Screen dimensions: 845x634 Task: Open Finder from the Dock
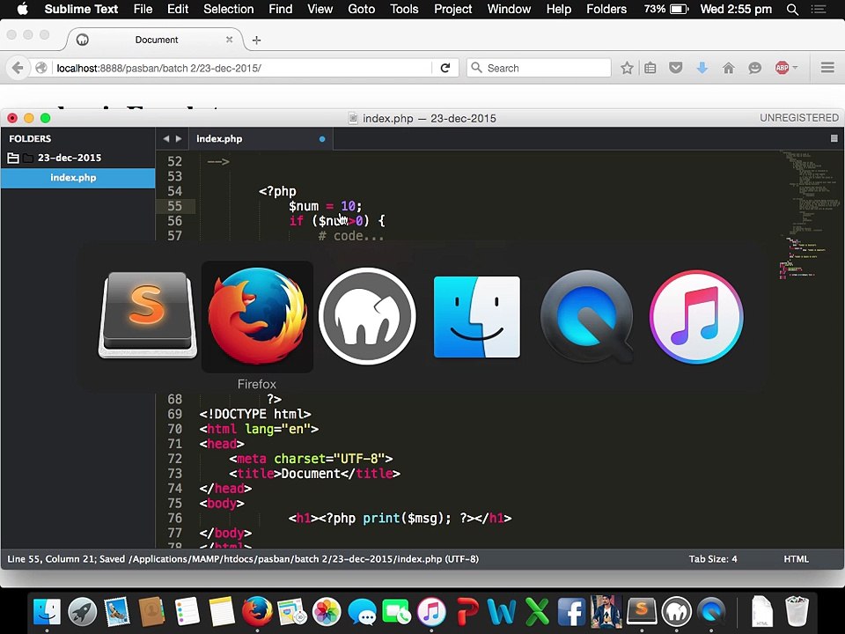click(47, 612)
